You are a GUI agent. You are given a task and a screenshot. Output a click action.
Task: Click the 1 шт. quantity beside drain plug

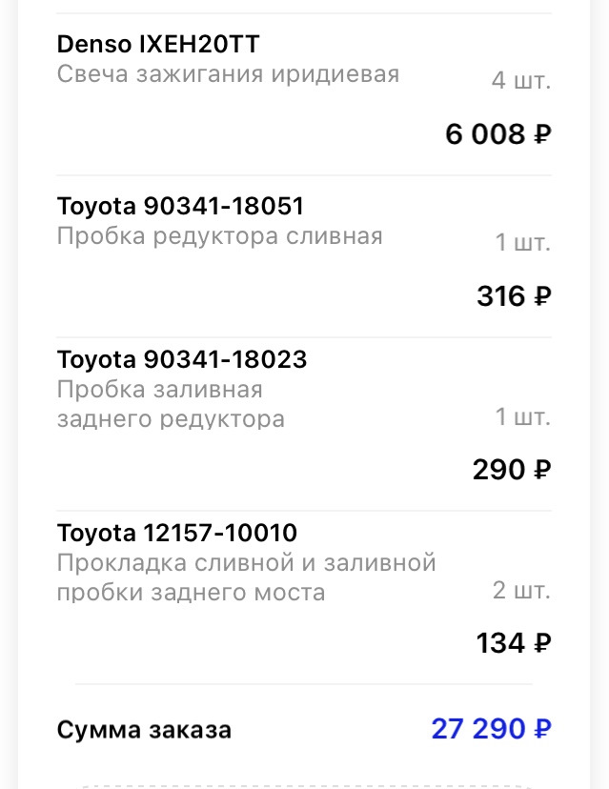coord(518,242)
